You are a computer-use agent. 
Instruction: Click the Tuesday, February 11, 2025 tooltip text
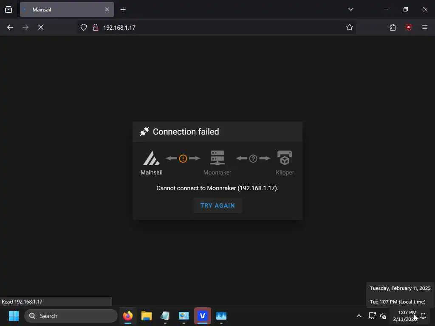click(x=400, y=288)
